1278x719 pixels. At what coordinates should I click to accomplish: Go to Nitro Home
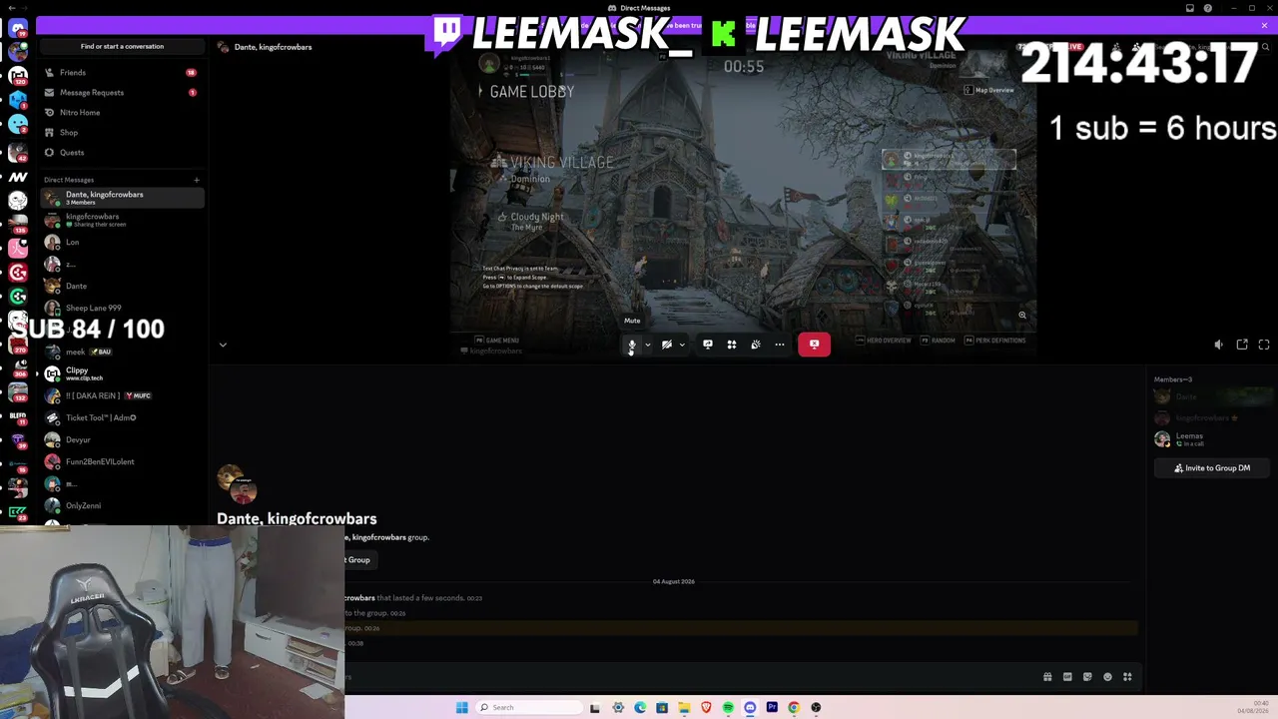122,113
